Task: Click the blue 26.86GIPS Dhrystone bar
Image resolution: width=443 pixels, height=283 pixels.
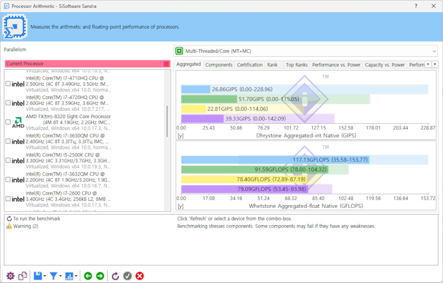Action: [196, 89]
